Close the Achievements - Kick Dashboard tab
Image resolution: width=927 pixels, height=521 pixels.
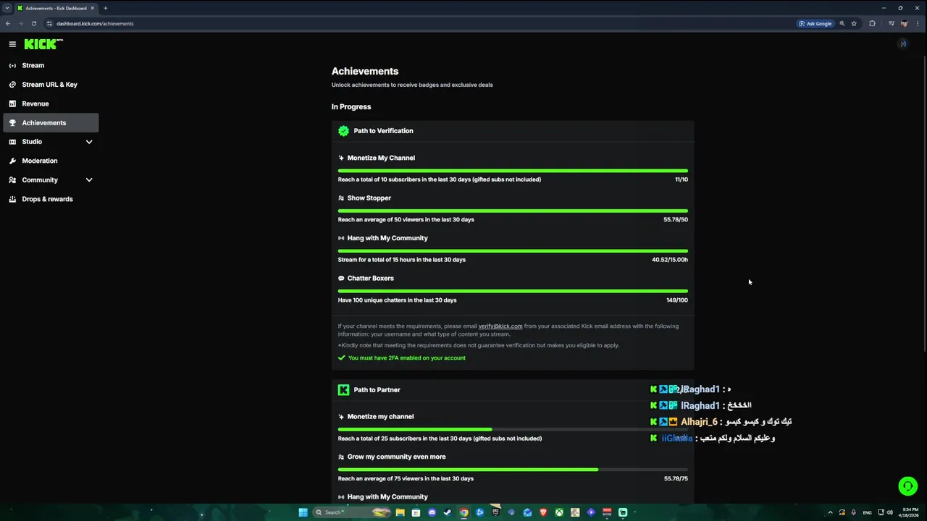point(93,8)
